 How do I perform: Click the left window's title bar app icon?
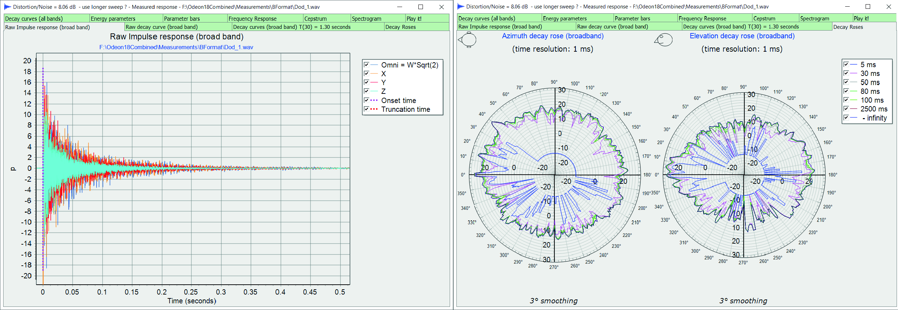(x=7, y=7)
